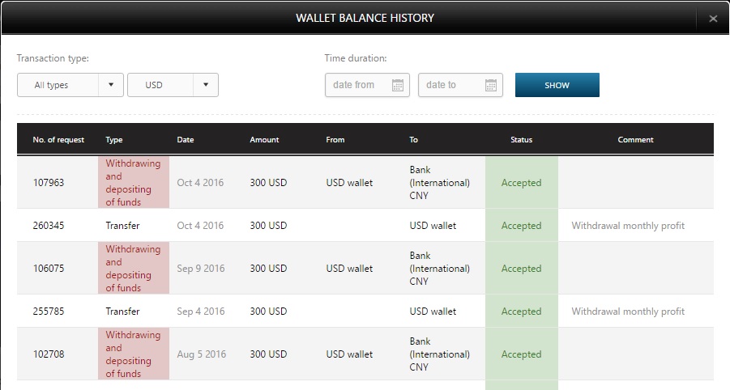Select request number 107963
Image resolution: width=730 pixels, height=390 pixels.
49,183
